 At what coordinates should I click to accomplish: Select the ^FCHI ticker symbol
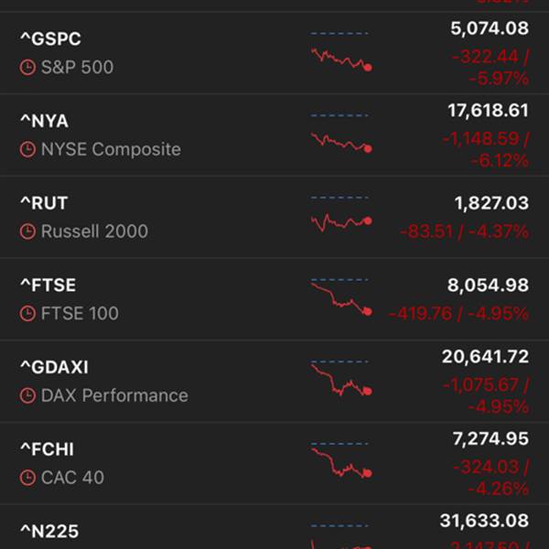point(48,449)
